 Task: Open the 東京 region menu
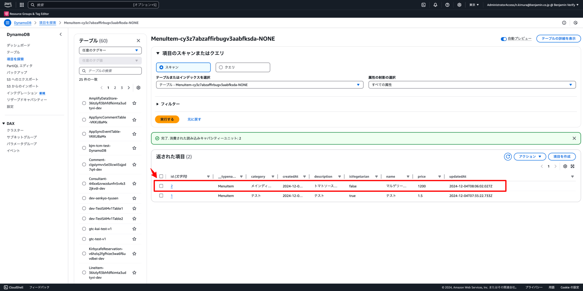[474, 5]
